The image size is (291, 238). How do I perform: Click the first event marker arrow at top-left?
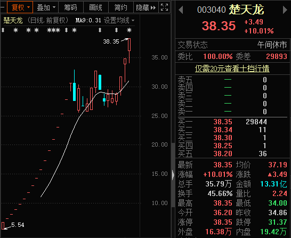tap(3, 30)
